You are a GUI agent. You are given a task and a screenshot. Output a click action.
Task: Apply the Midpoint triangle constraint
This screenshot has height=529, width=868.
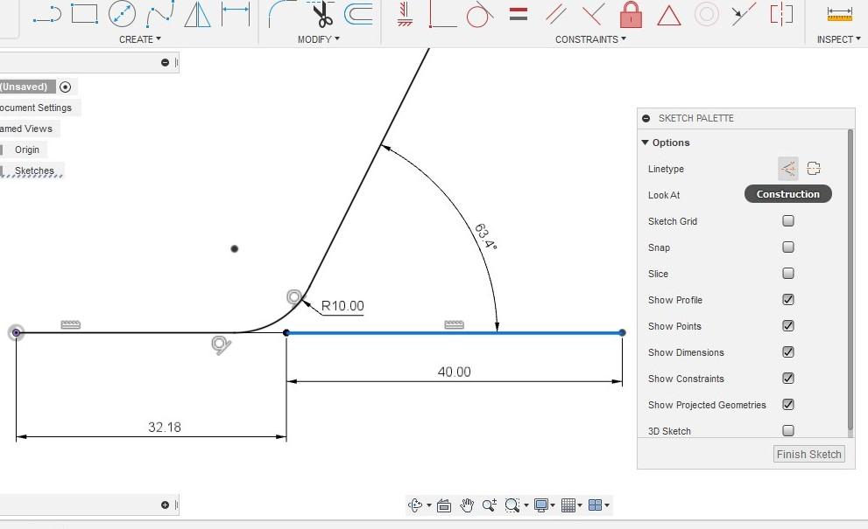[668, 16]
